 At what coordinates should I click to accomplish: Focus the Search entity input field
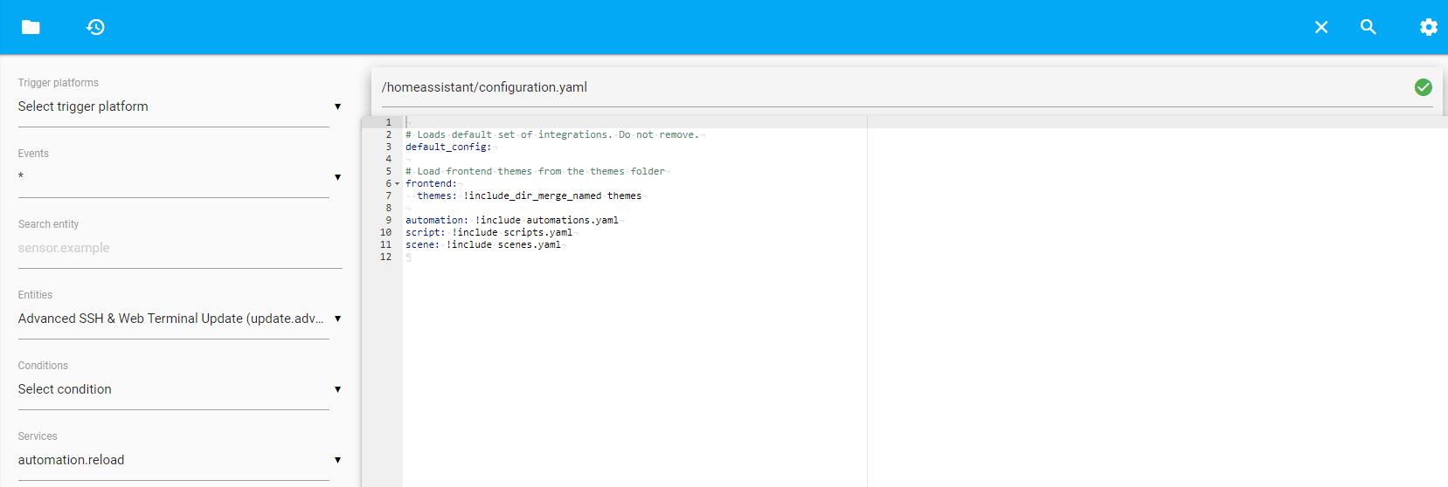[174, 248]
